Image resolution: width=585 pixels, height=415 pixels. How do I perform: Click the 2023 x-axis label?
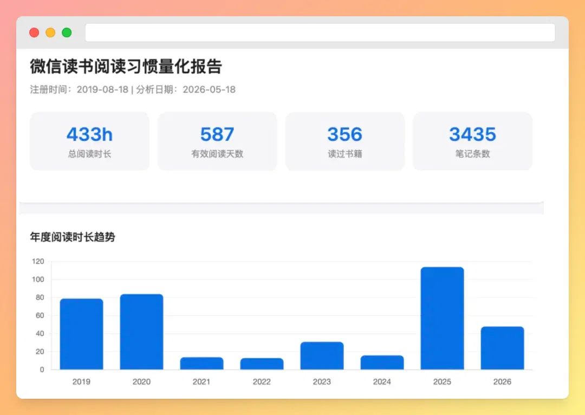(x=322, y=382)
